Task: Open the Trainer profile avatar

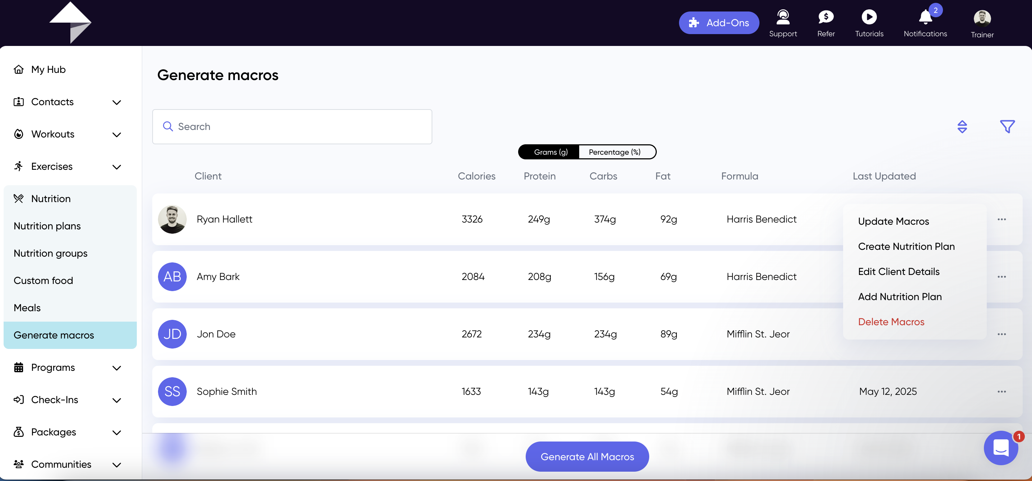Action: [982, 18]
